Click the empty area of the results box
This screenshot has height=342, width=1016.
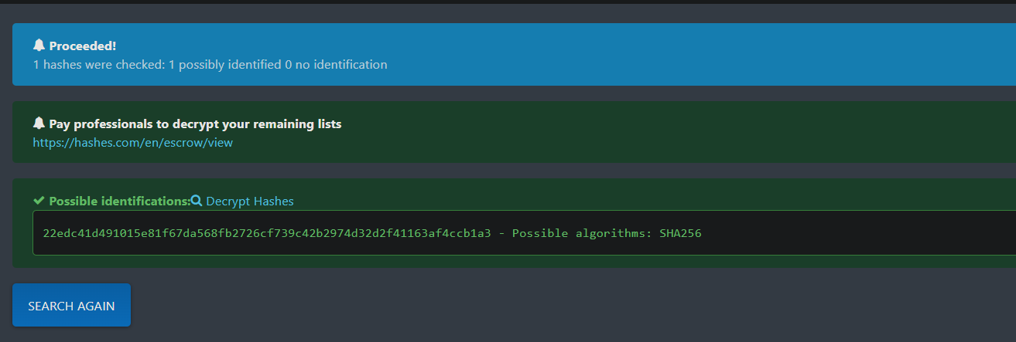[x=851, y=233]
